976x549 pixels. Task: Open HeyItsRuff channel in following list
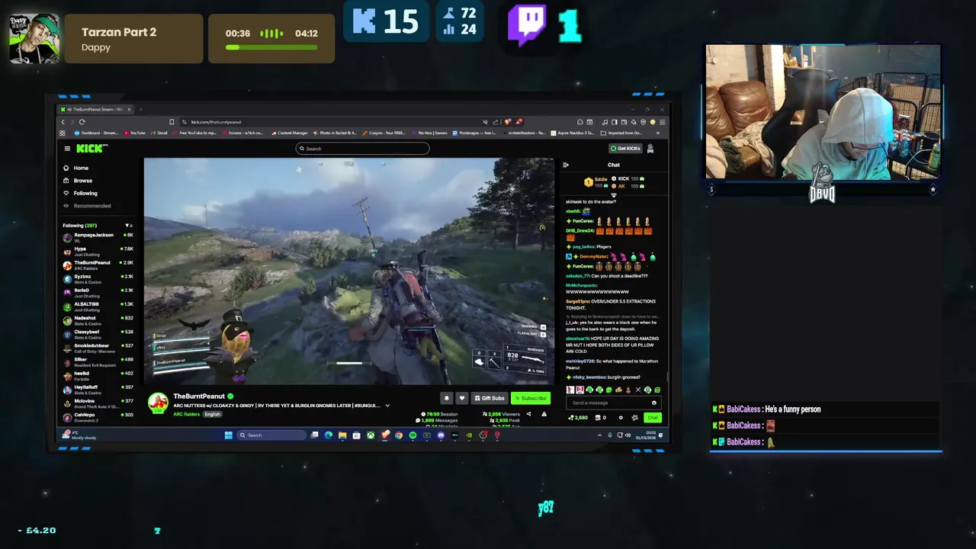pyautogui.click(x=98, y=389)
